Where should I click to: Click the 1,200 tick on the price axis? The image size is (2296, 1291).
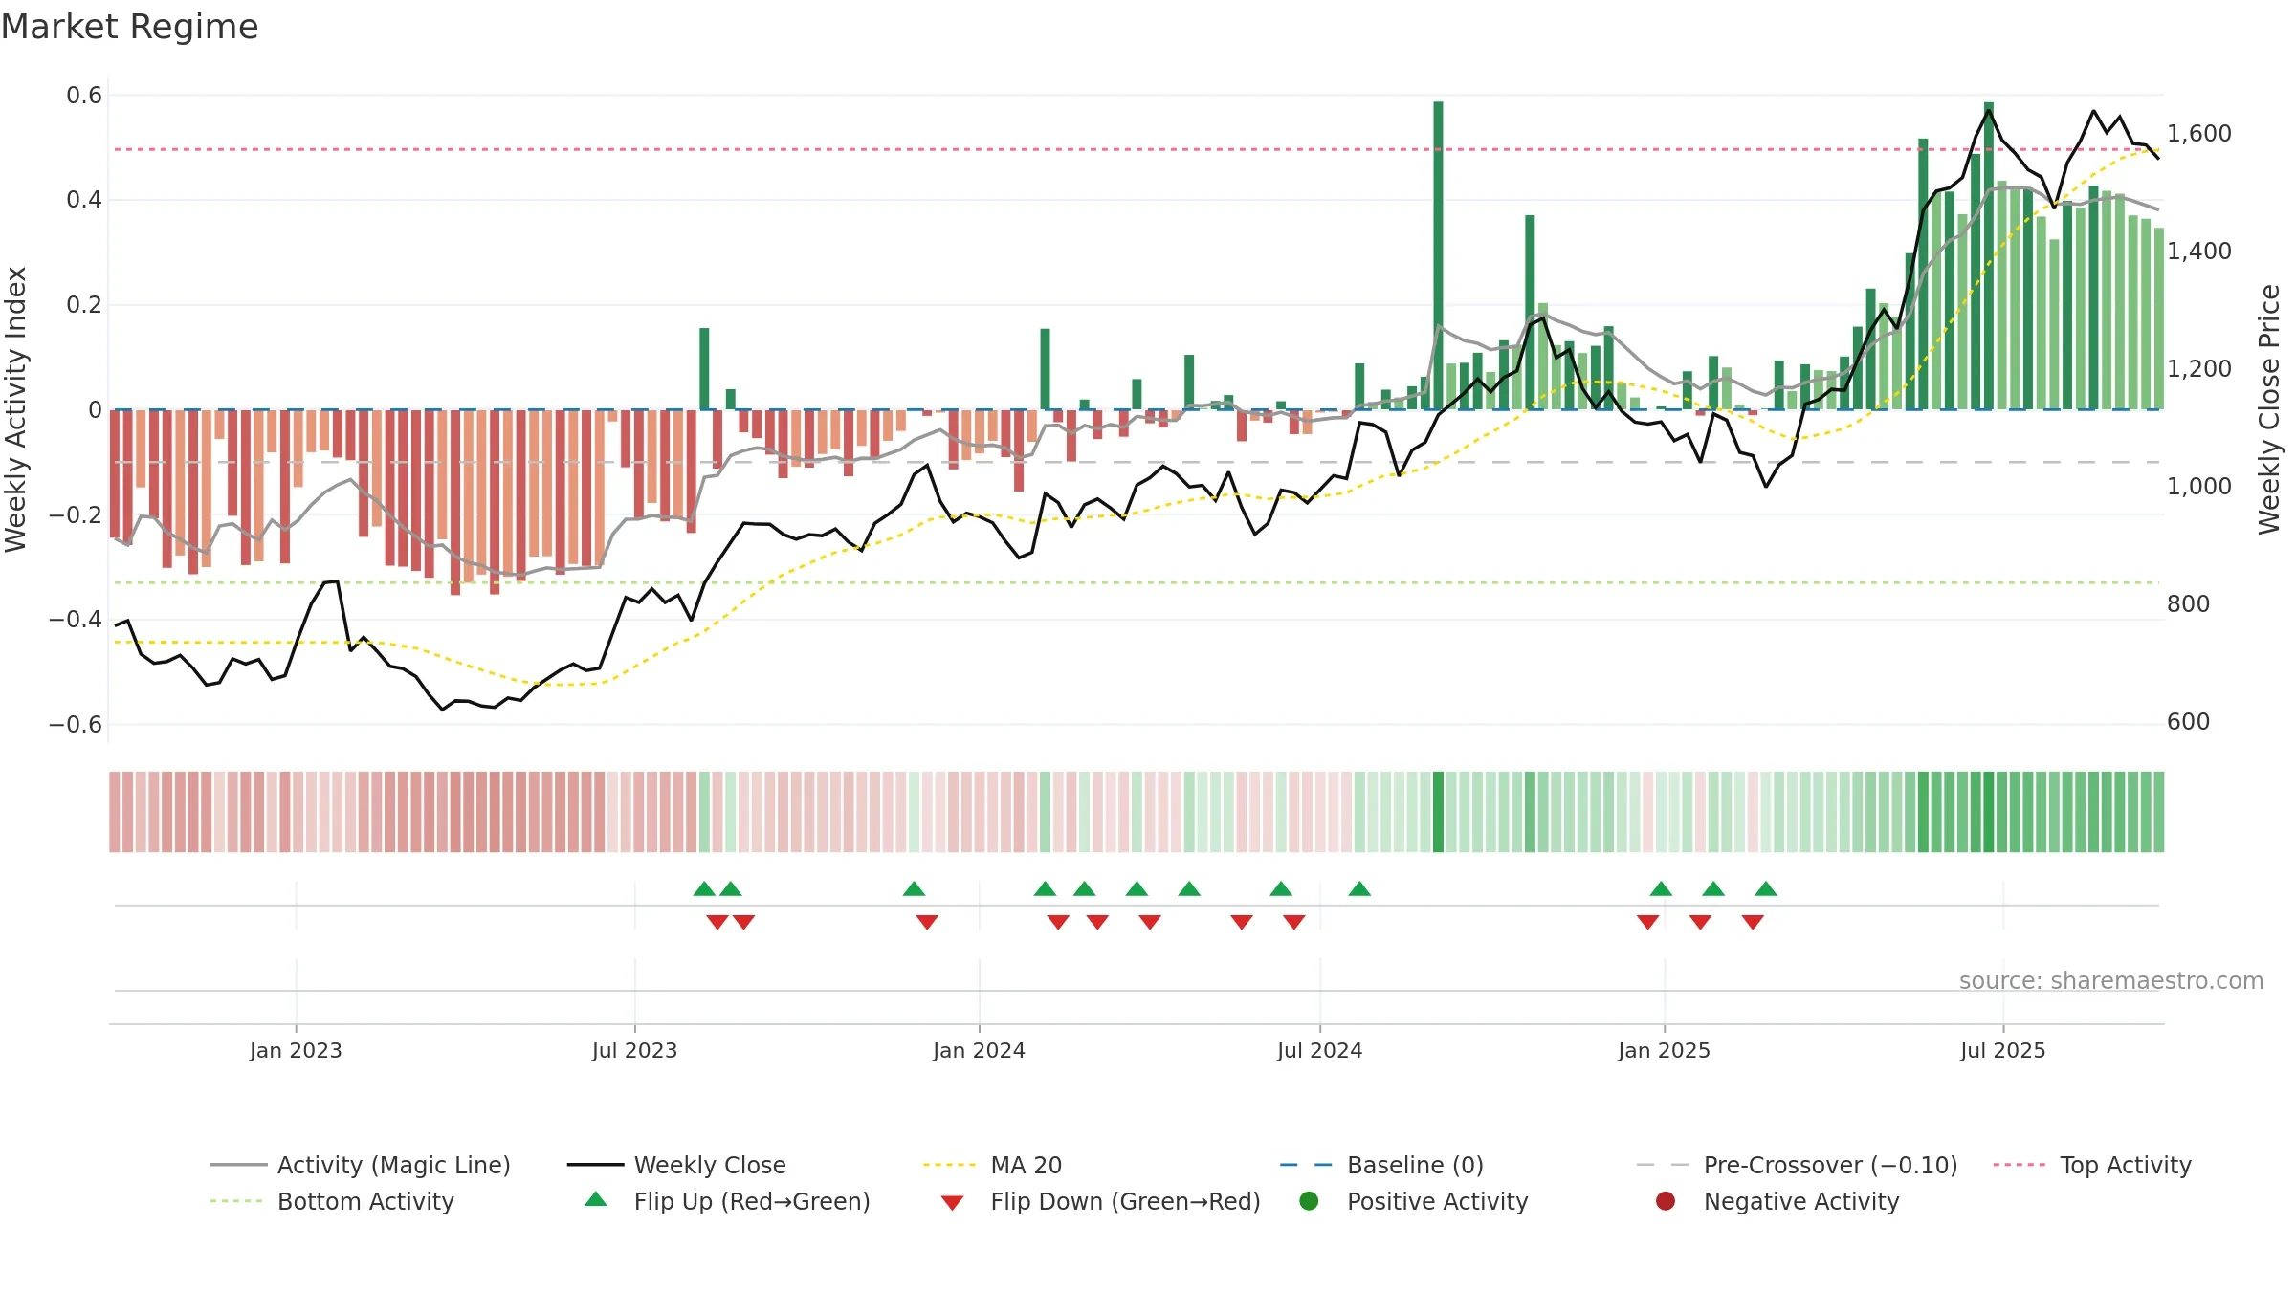(x=2199, y=369)
